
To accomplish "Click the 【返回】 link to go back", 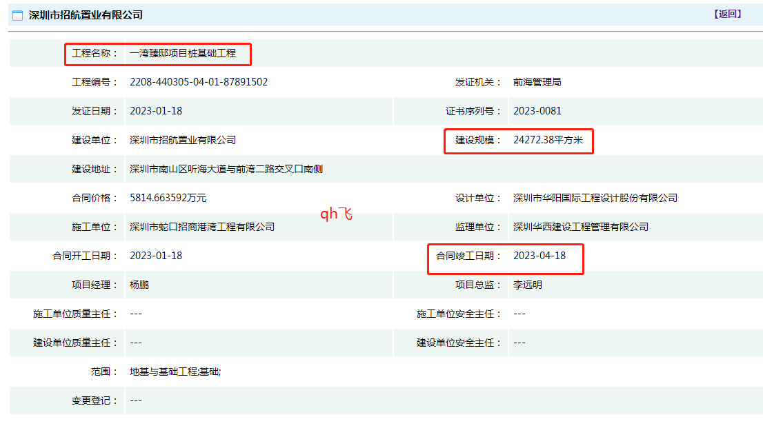I will [x=729, y=14].
